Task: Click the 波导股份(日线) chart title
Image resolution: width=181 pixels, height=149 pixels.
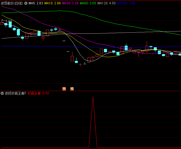Action: (x=12, y=3)
